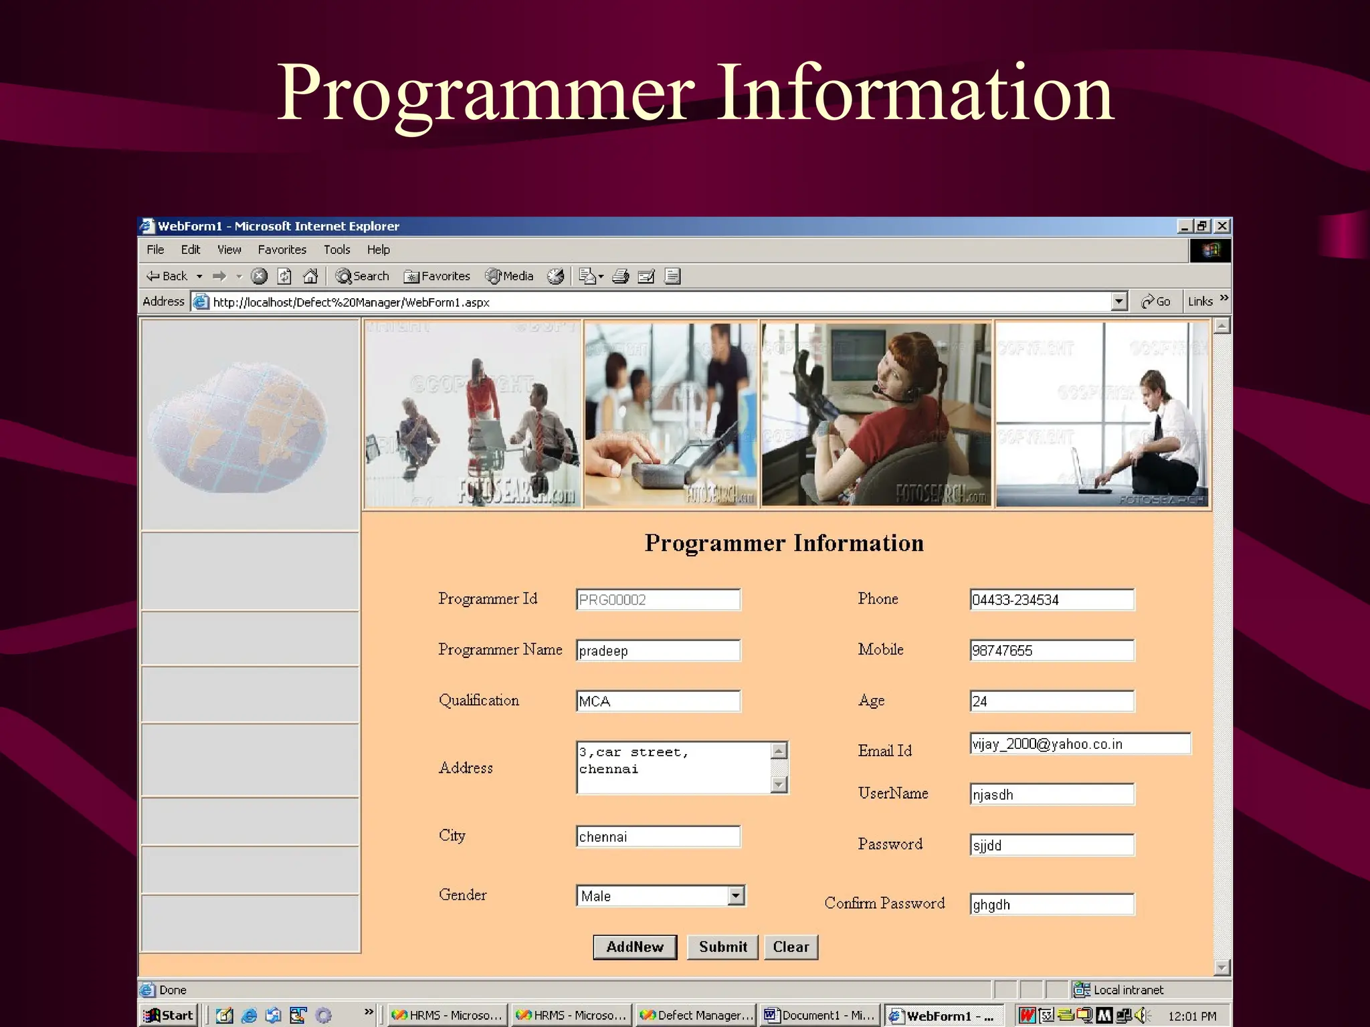Open the Favorites toolbar button
Screen dimensions: 1370x1027
pos(437,275)
